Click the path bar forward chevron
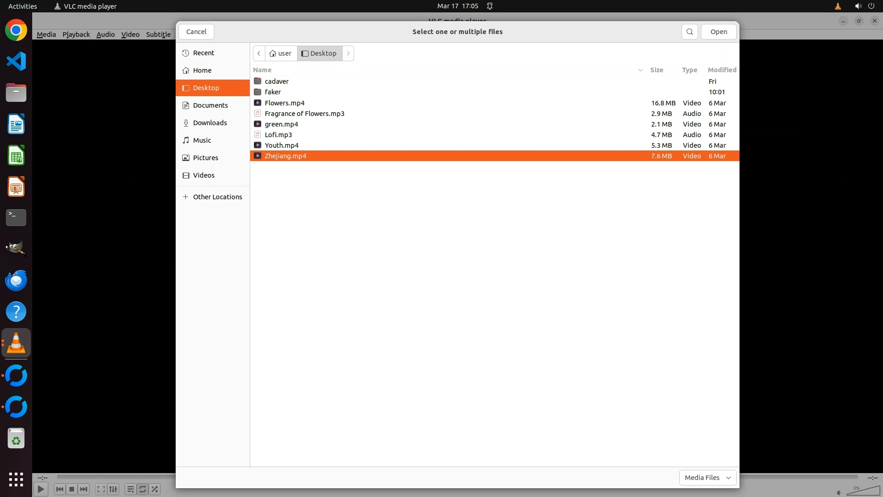The image size is (883, 497). [x=348, y=53]
